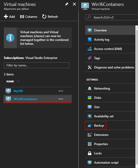Focus the Filter by name field

pos(36,65)
